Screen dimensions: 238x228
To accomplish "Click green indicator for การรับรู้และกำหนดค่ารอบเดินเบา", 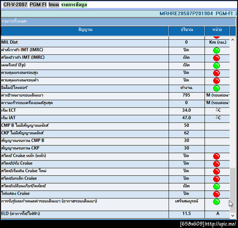I will coord(217,202).
